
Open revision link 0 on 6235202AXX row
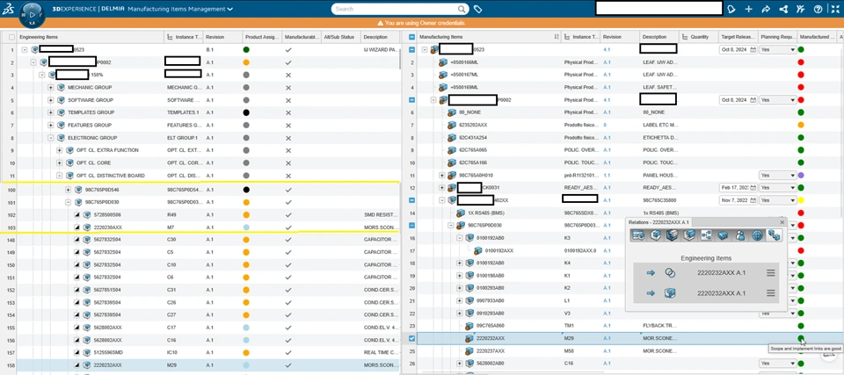tap(605, 125)
